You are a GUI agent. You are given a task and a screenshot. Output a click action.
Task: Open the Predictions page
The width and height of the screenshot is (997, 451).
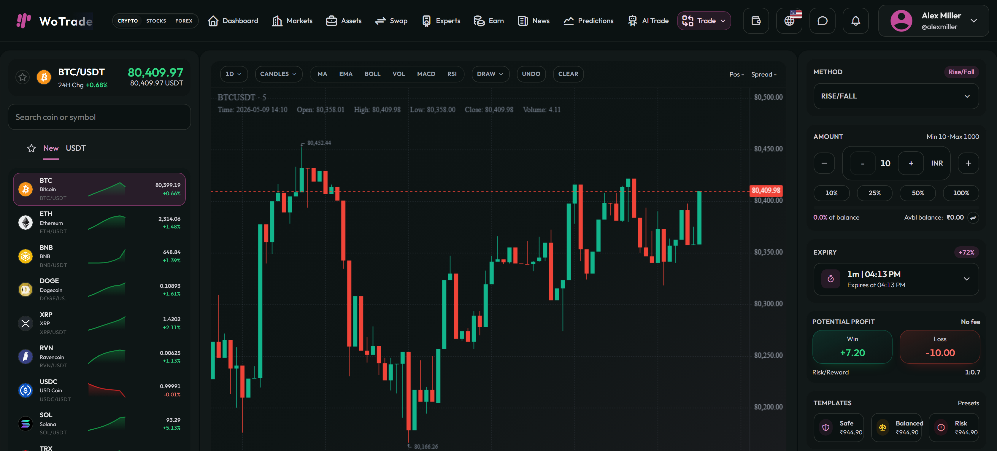(588, 21)
